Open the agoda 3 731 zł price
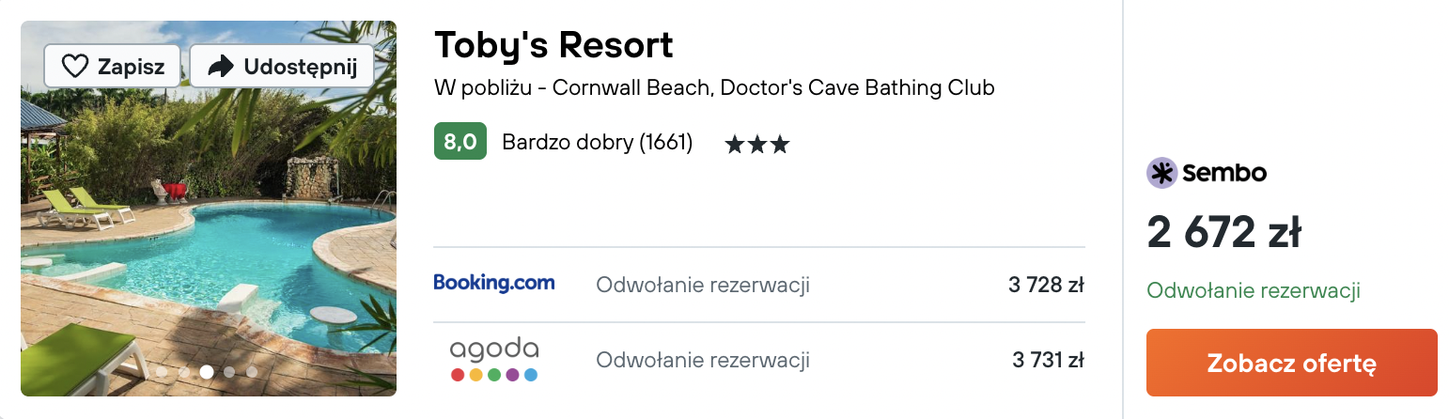The image size is (1449, 419). (x=1049, y=360)
